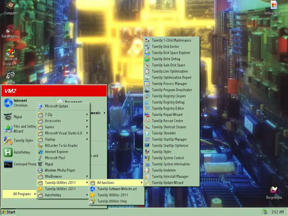Screen dimensions: 288x216
Task: Click TuneUp Disk Space Explorer icon
Action: tap(147, 53)
